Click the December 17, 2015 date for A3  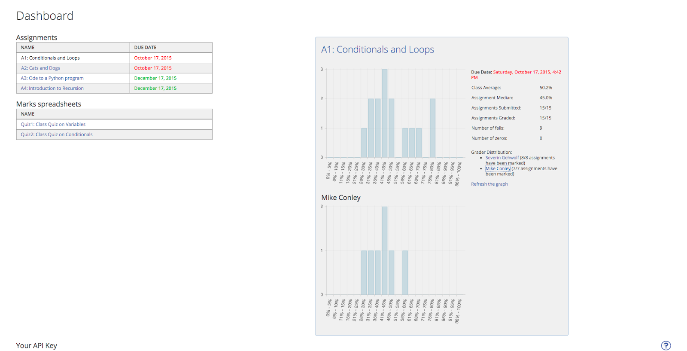click(155, 78)
